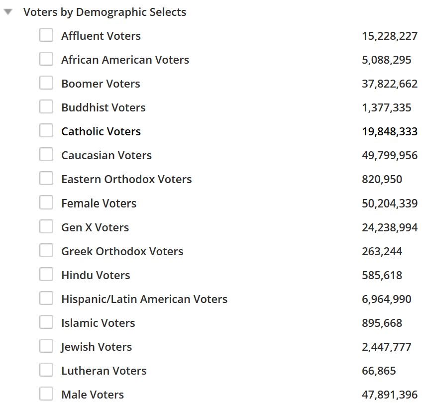Viewport: 425px width, 403px height.
Task: Toggle the Caucasian Voters checkbox
Action: 46,154
